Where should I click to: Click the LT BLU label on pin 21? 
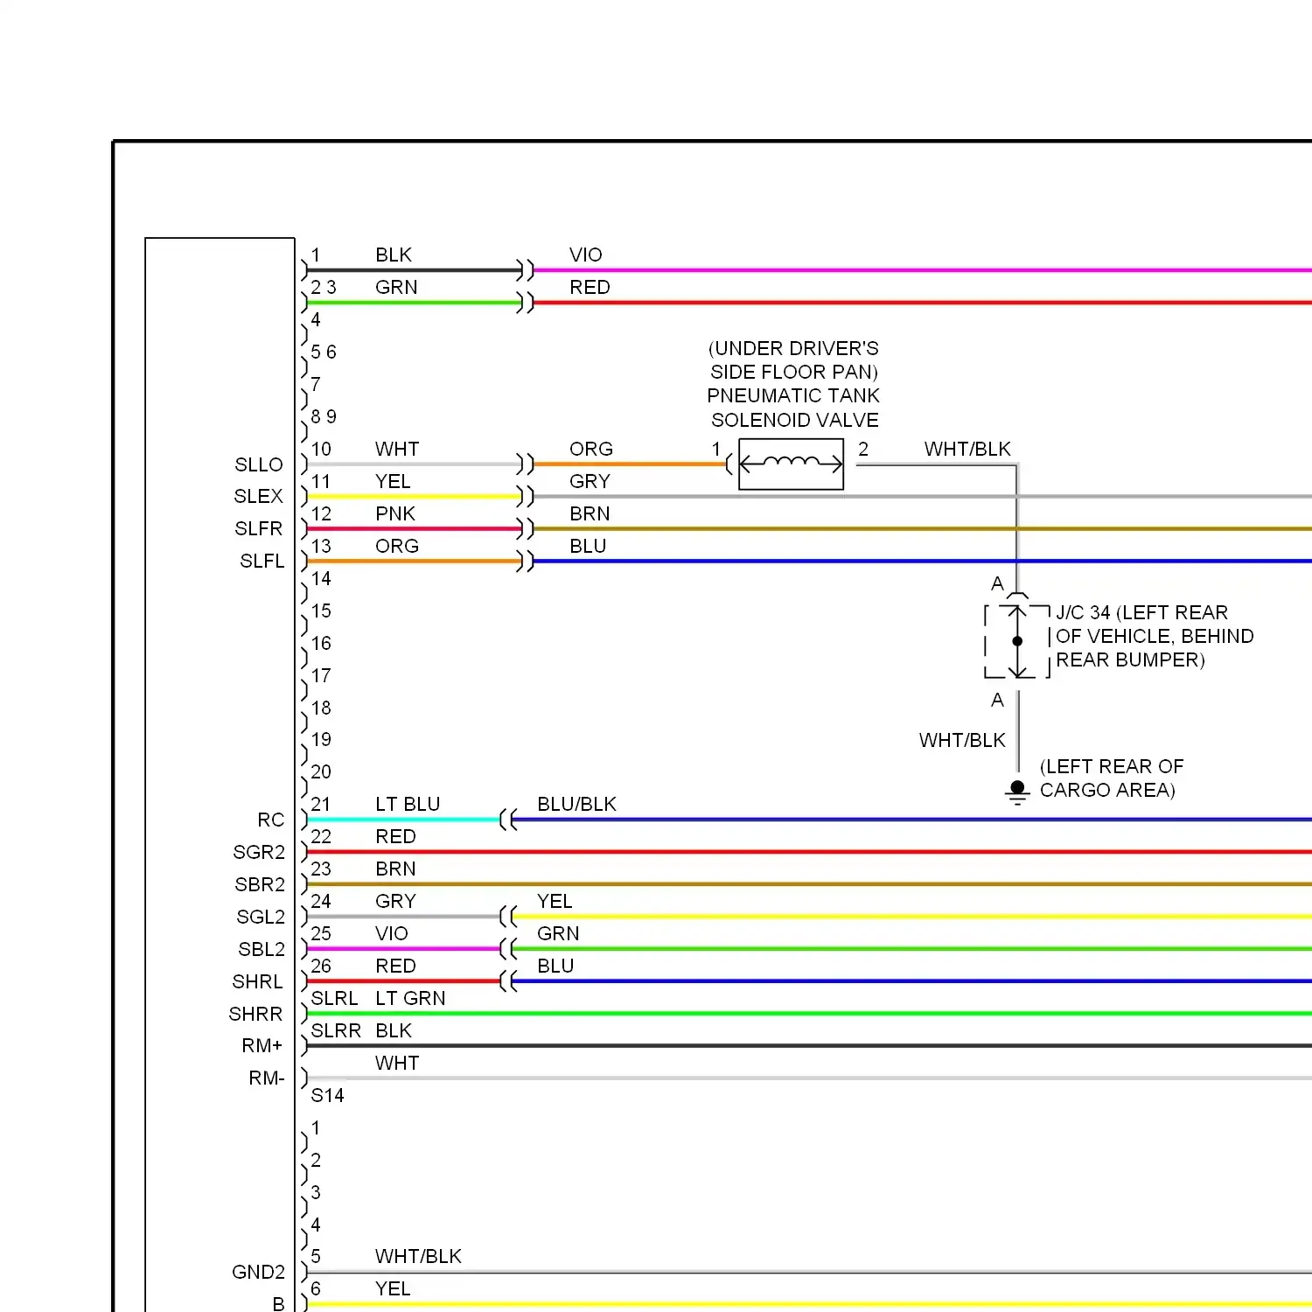pyautogui.click(x=408, y=804)
